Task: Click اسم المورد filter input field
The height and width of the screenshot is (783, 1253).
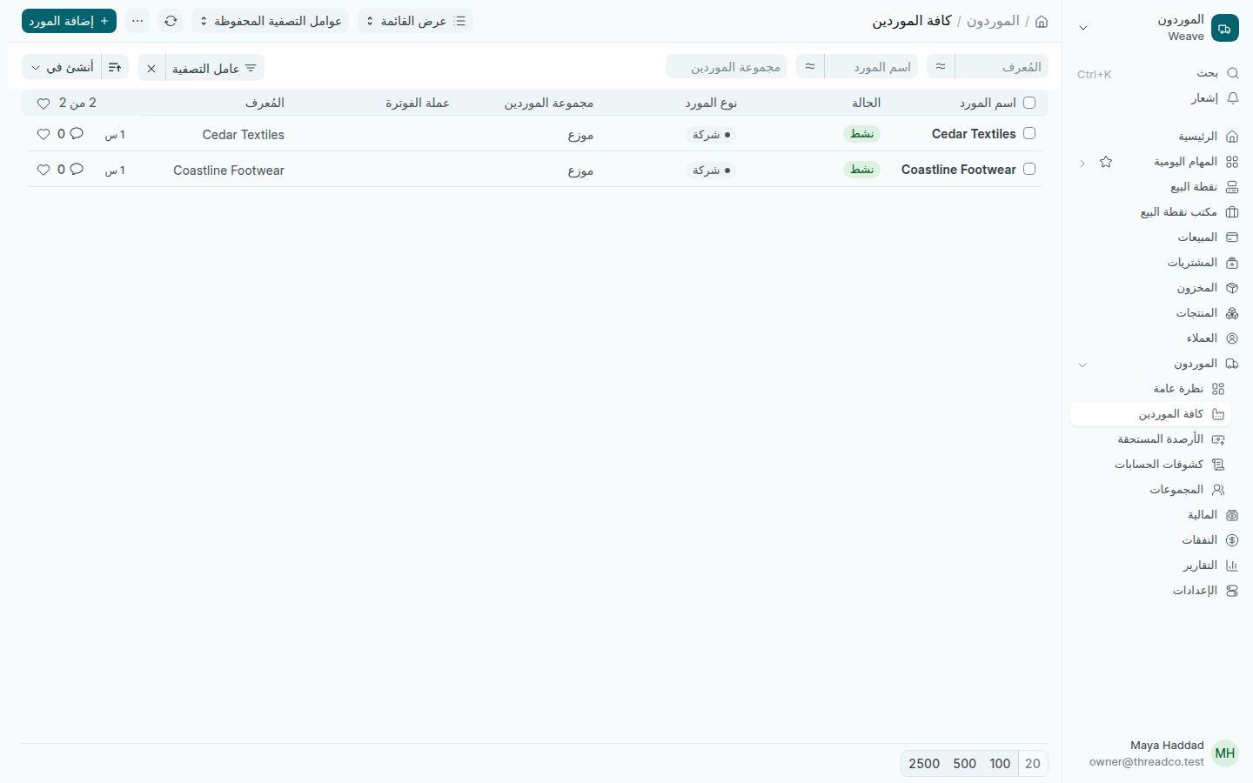Action: click(870, 66)
